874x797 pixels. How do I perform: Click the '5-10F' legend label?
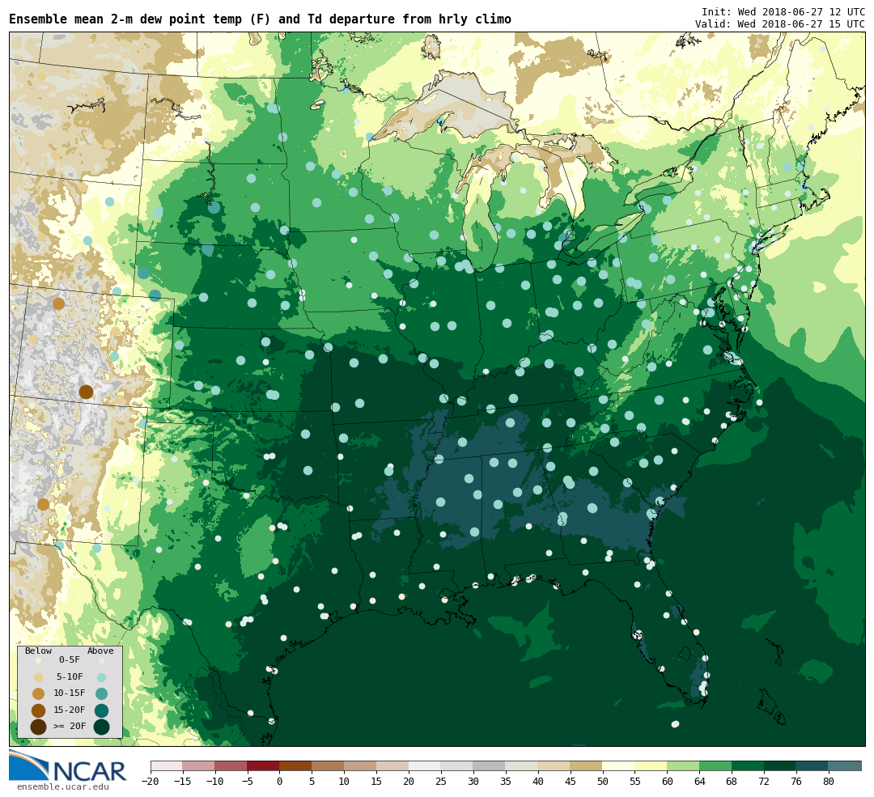click(x=70, y=676)
